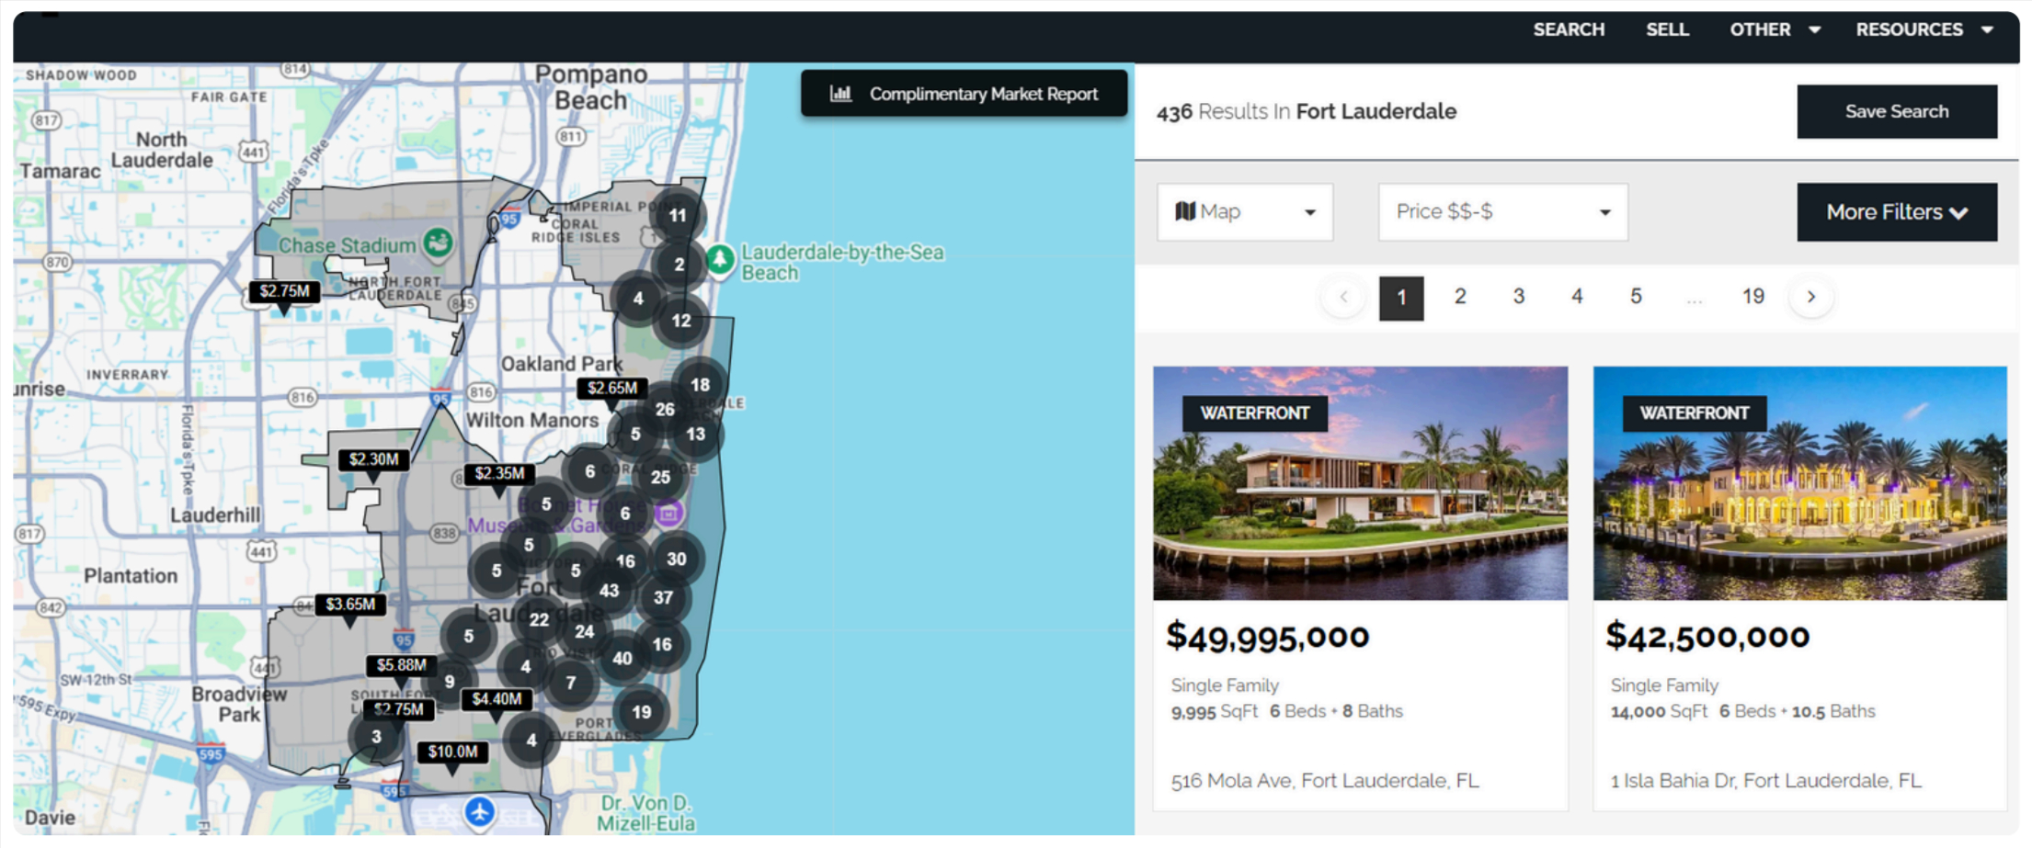This screenshot has width=2032, height=848.
Task: Open the $3.65M price marker
Action: point(349,605)
